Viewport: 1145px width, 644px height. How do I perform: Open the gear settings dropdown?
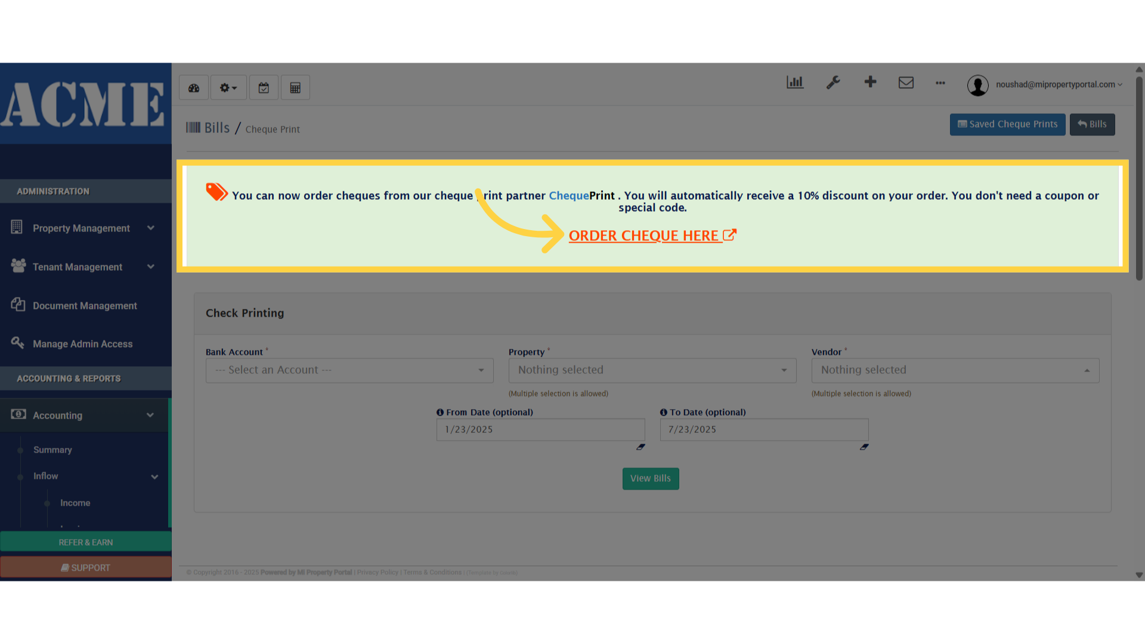coord(228,88)
